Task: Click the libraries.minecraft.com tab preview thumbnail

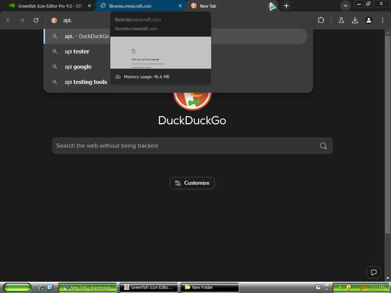Action: (161, 53)
